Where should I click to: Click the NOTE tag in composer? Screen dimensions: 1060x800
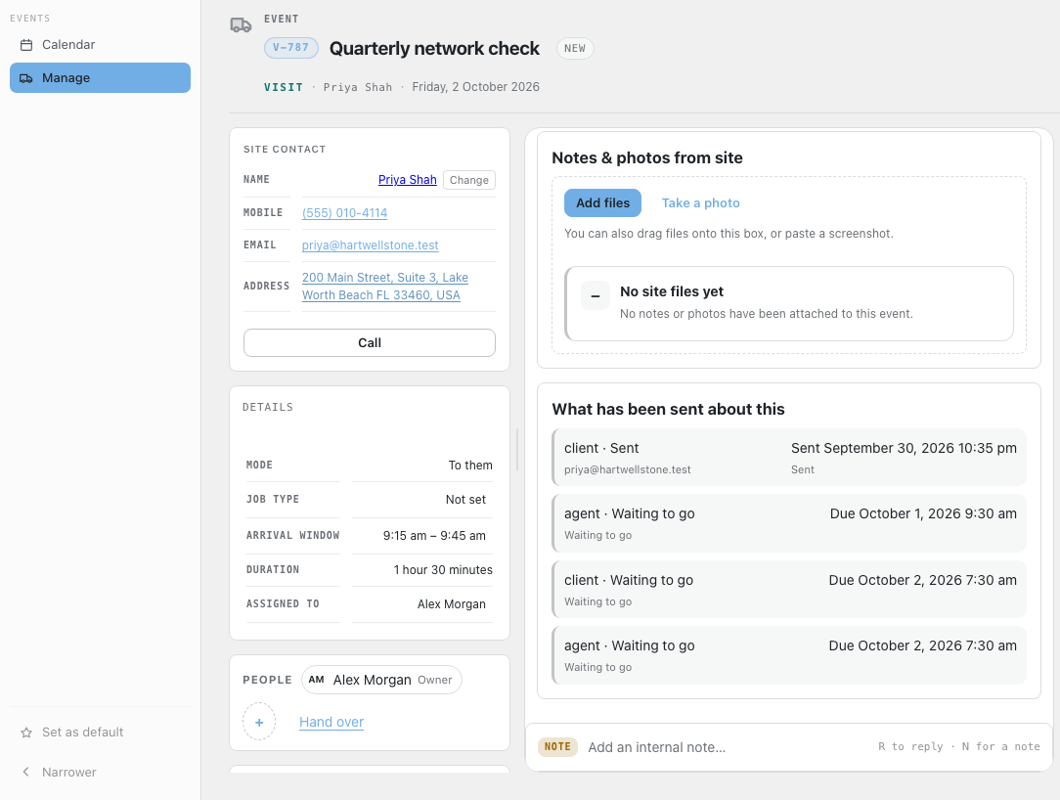pos(557,746)
